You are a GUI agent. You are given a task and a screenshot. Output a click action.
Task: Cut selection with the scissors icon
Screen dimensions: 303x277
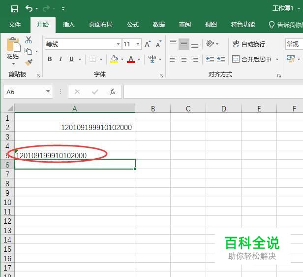29,40
